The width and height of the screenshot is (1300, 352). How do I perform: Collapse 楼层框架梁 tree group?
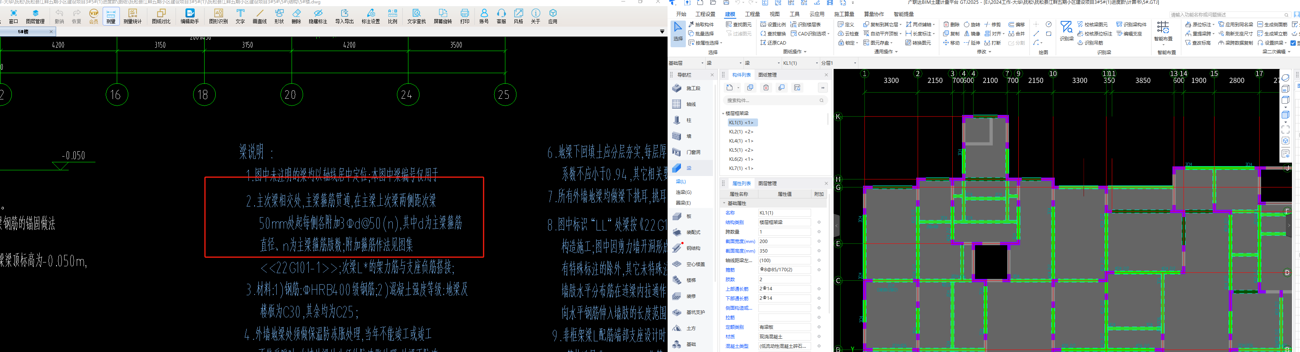pyautogui.click(x=724, y=113)
